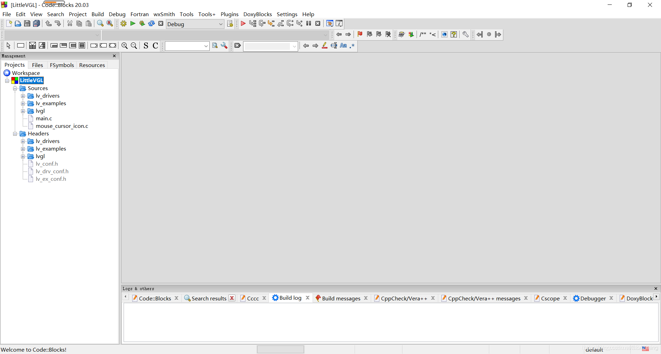The height and width of the screenshot is (354, 661).
Task: Click the NassiShneiderman zoom in icon
Action: [125, 46]
